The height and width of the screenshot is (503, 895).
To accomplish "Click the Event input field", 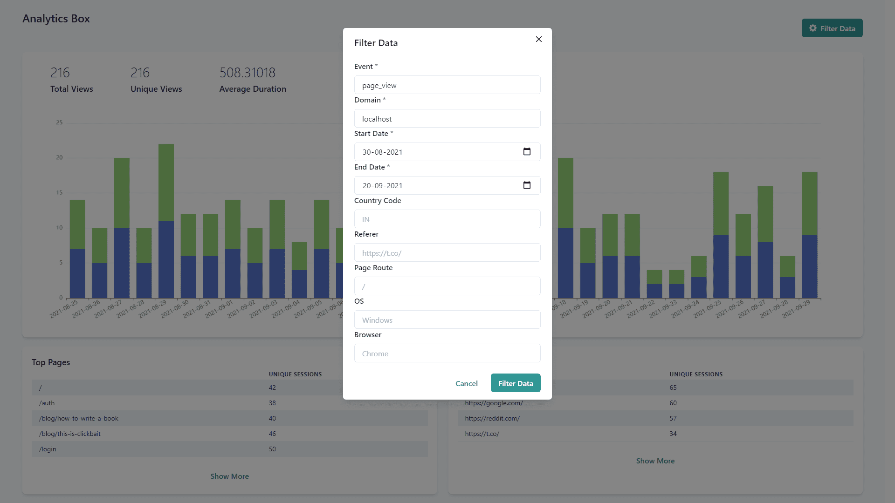I will 447,85.
